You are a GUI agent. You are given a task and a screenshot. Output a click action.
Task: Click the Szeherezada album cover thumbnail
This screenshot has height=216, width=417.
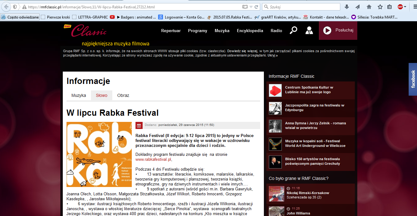tap(277, 193)
